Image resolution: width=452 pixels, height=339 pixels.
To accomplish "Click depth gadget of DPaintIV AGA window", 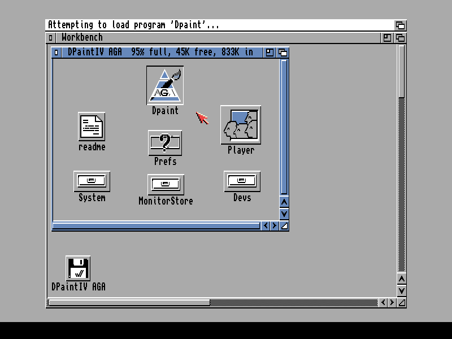I will (x=283, y=53).
